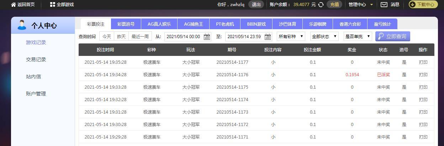Open calendar icon for end date
444x146 pixels.
click(268, 36)
